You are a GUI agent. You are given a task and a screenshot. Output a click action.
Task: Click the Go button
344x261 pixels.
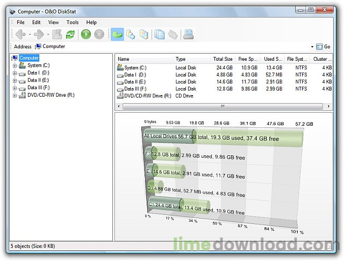(324, 47)
